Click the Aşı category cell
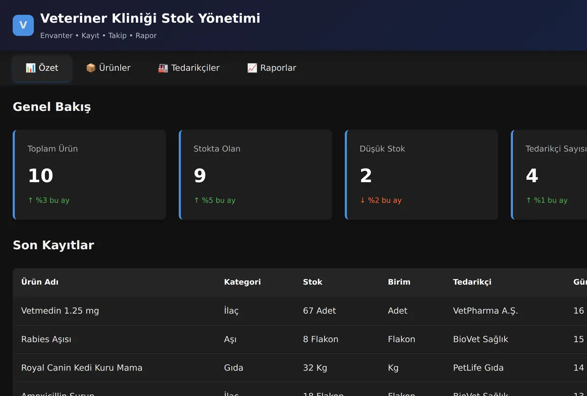The height and width of the screenshot is (396, 587). tap(230, 339)
